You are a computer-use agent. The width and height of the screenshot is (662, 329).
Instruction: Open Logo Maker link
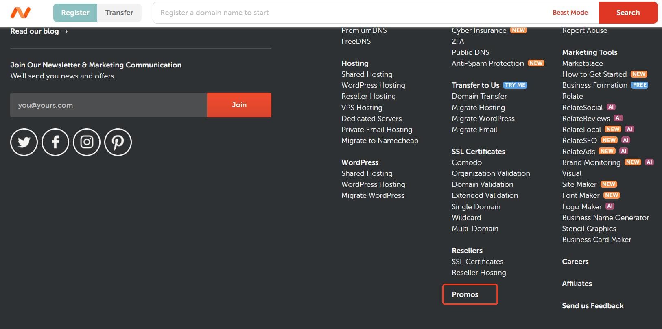[581, 207]
